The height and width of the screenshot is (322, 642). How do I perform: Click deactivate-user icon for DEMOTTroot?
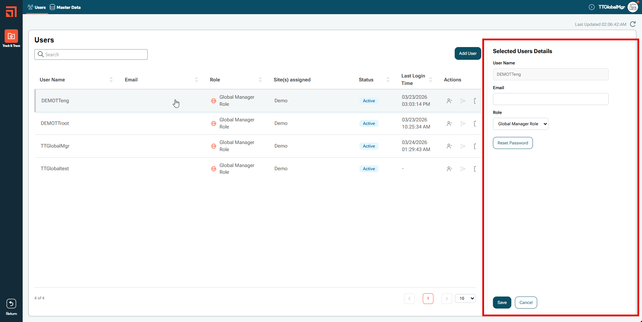449,123
